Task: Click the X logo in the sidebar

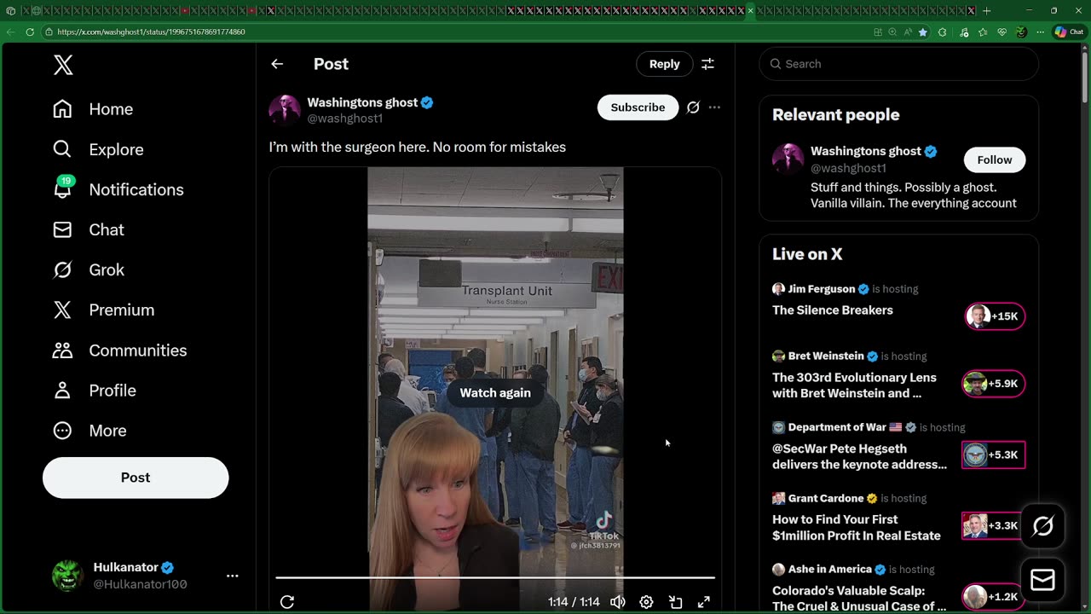Action: coord(63,65)
